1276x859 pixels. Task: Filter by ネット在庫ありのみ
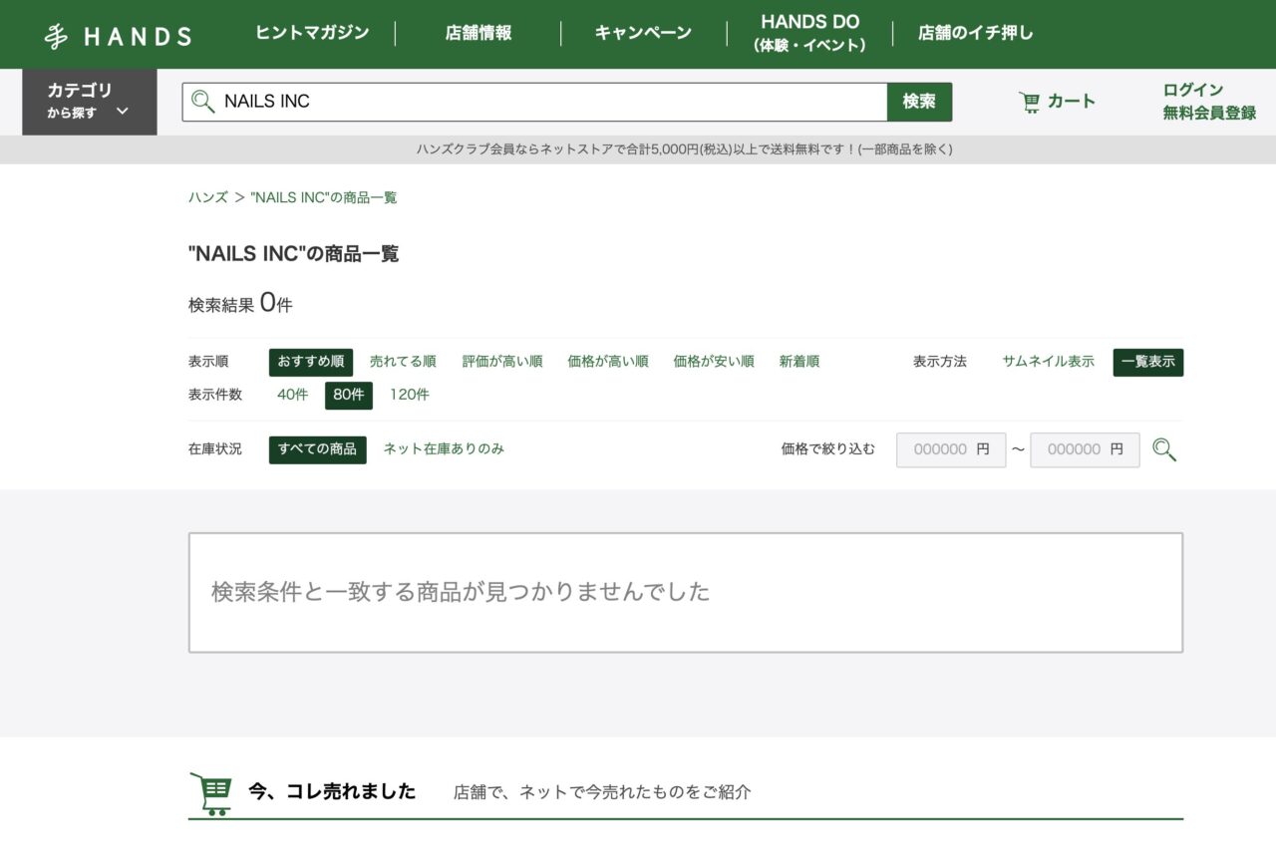pos(444,449)
